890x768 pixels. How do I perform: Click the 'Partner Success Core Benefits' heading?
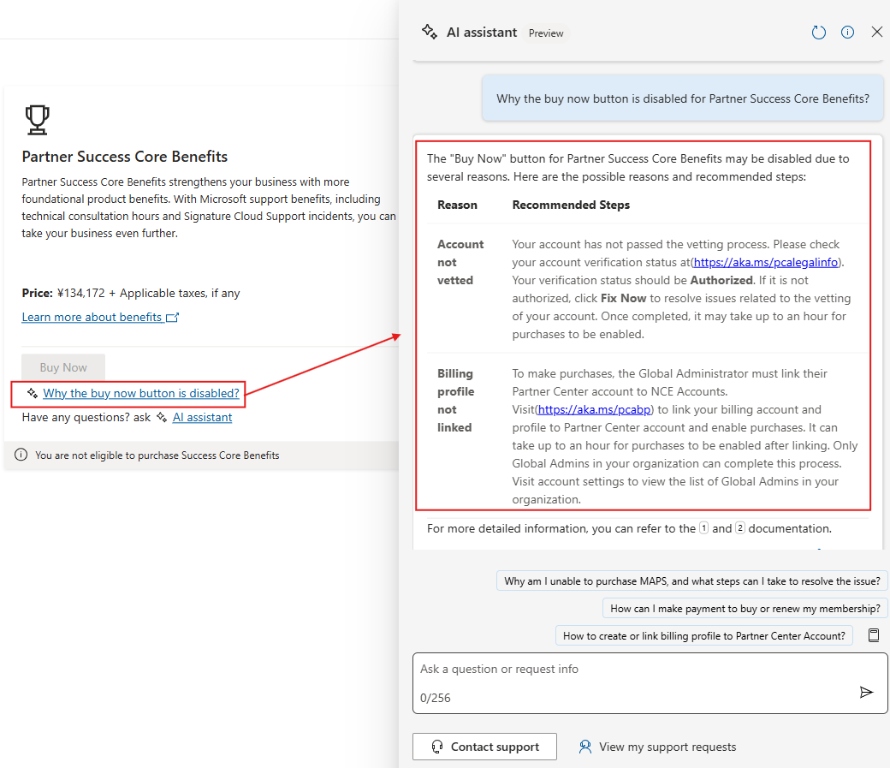pyautogui.click(x=125, y=157)
